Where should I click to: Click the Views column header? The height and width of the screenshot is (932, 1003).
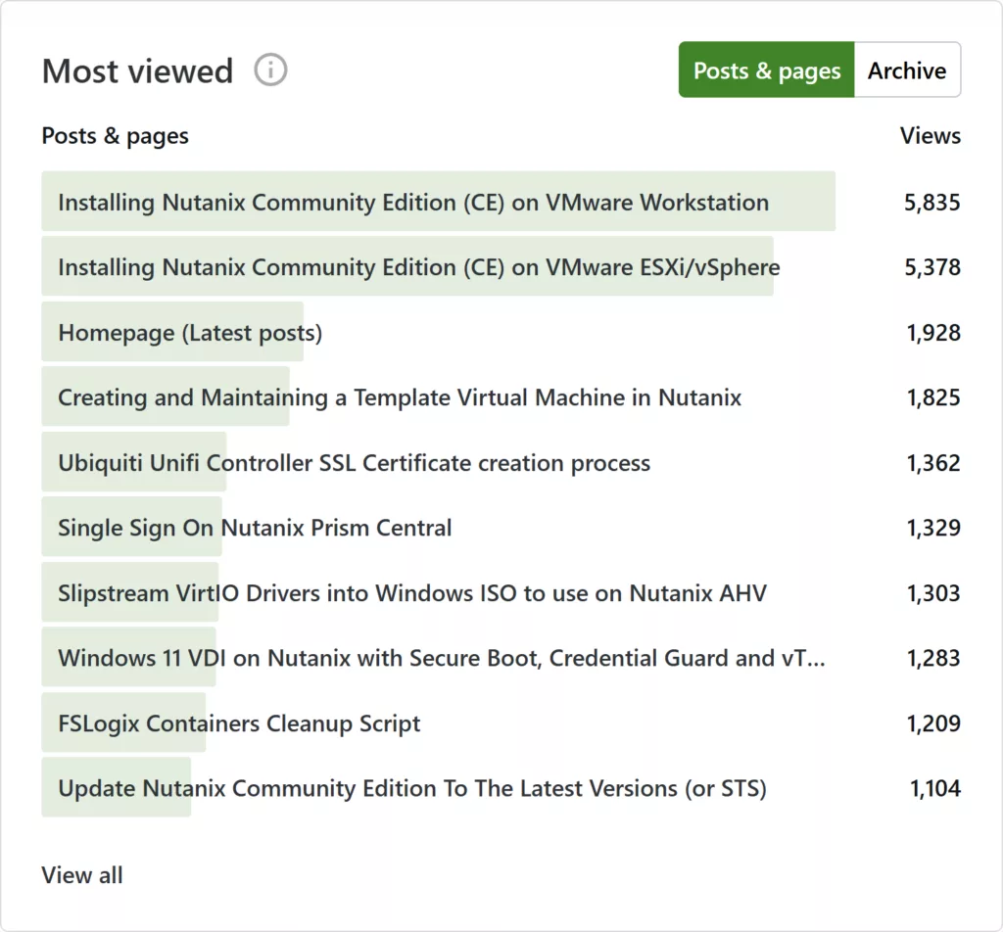(x=930, y=136)
